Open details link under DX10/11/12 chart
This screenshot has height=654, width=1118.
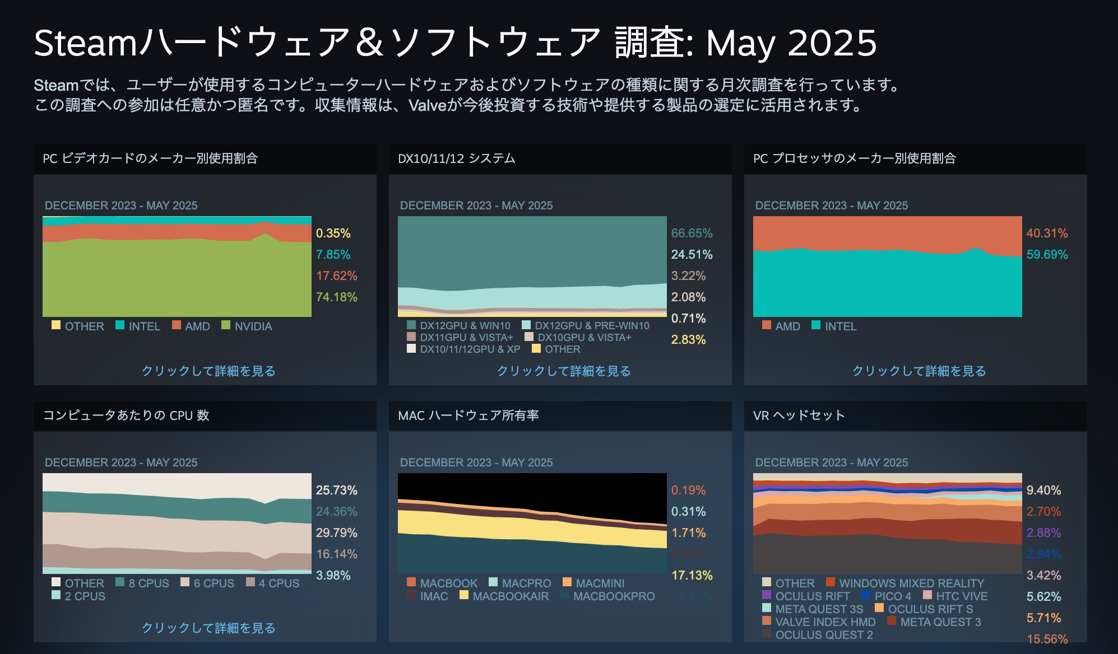coord(564,371)
